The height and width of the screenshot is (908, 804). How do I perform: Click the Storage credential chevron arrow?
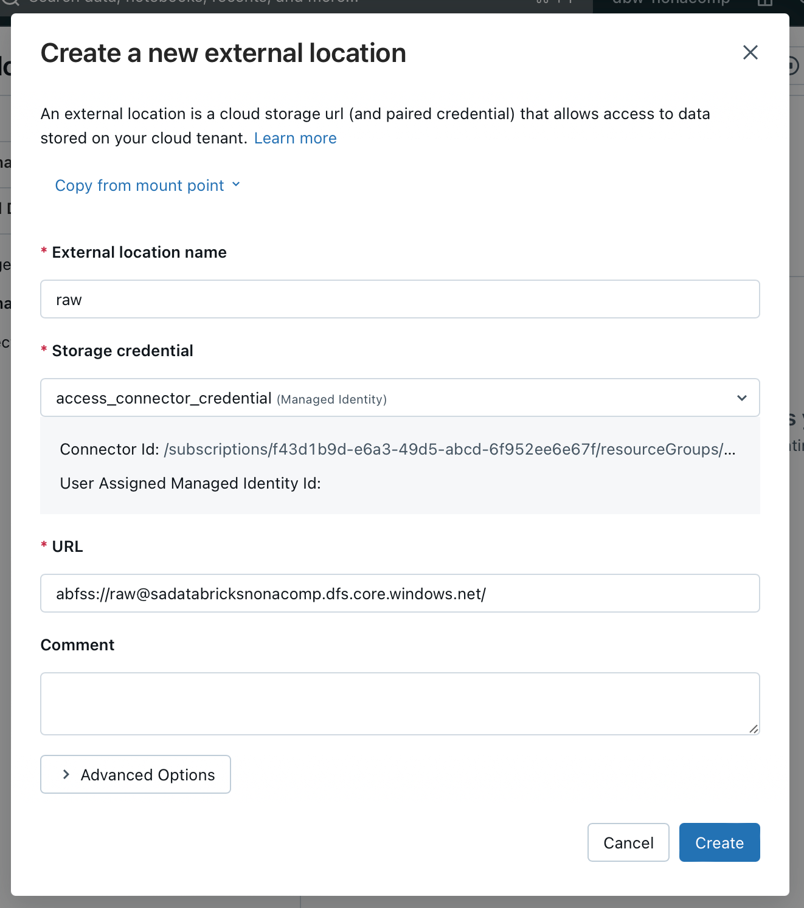(741, 398)
